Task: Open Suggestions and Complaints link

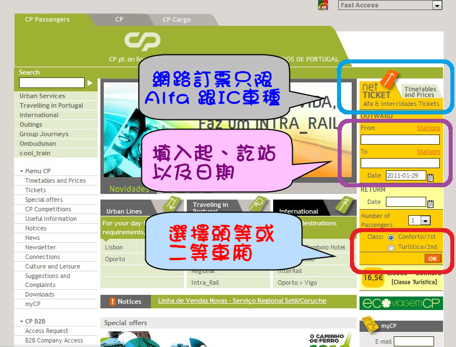Action: [48, 280]
